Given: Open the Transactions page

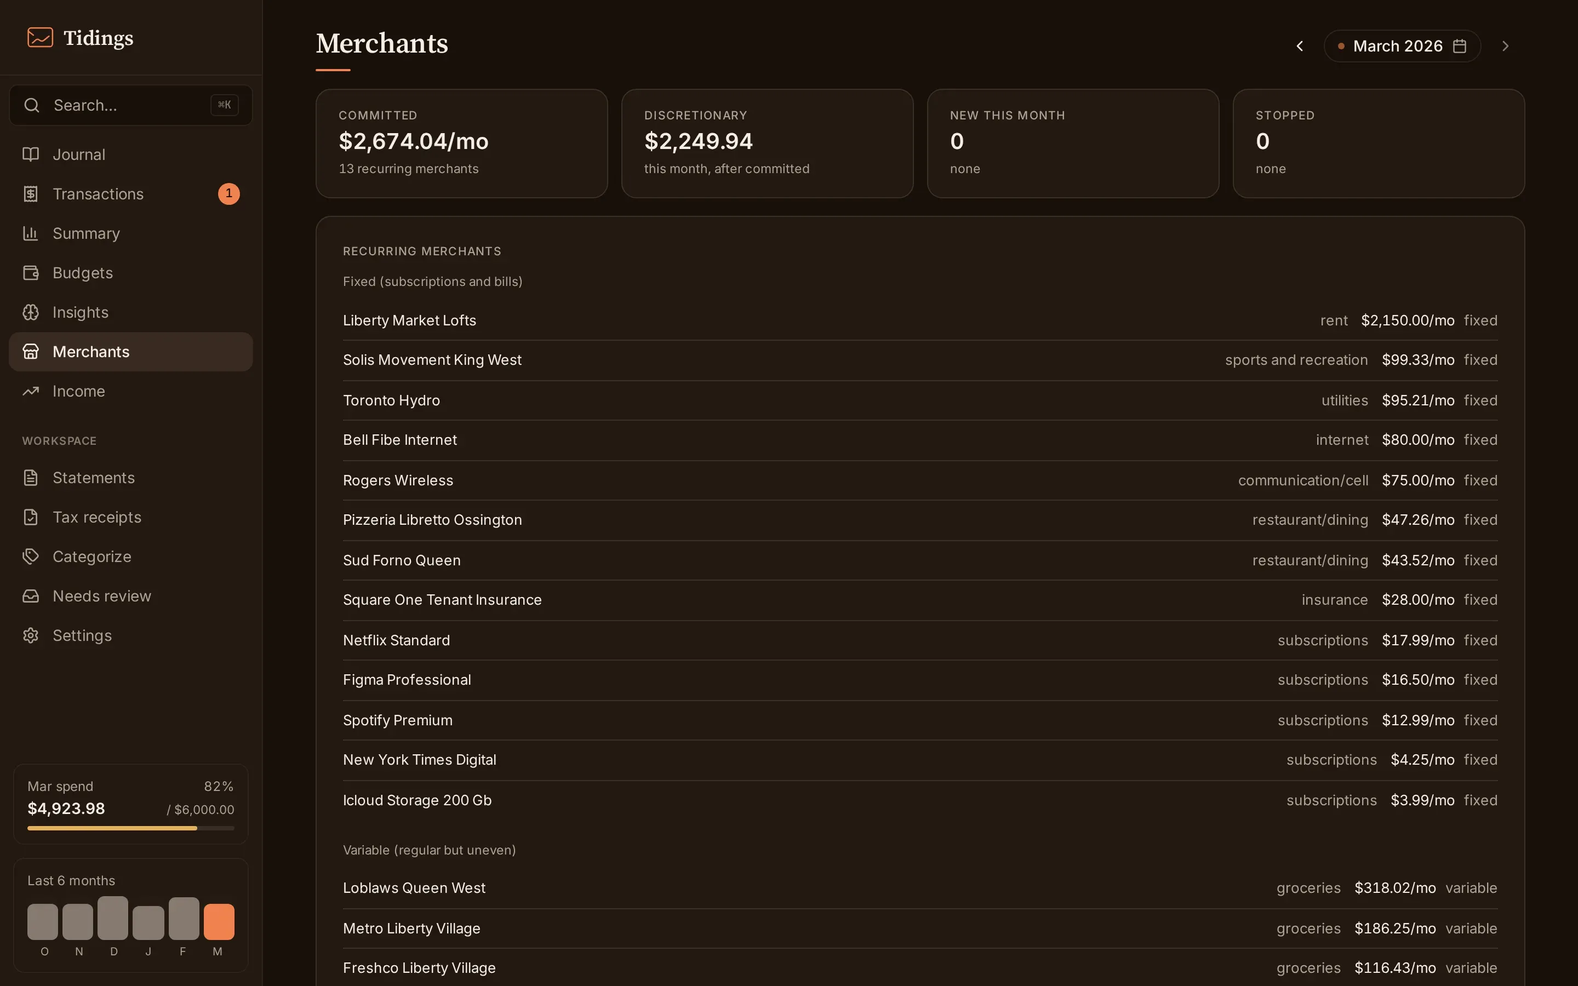Looking at the screenshot, I should point(131,194).
